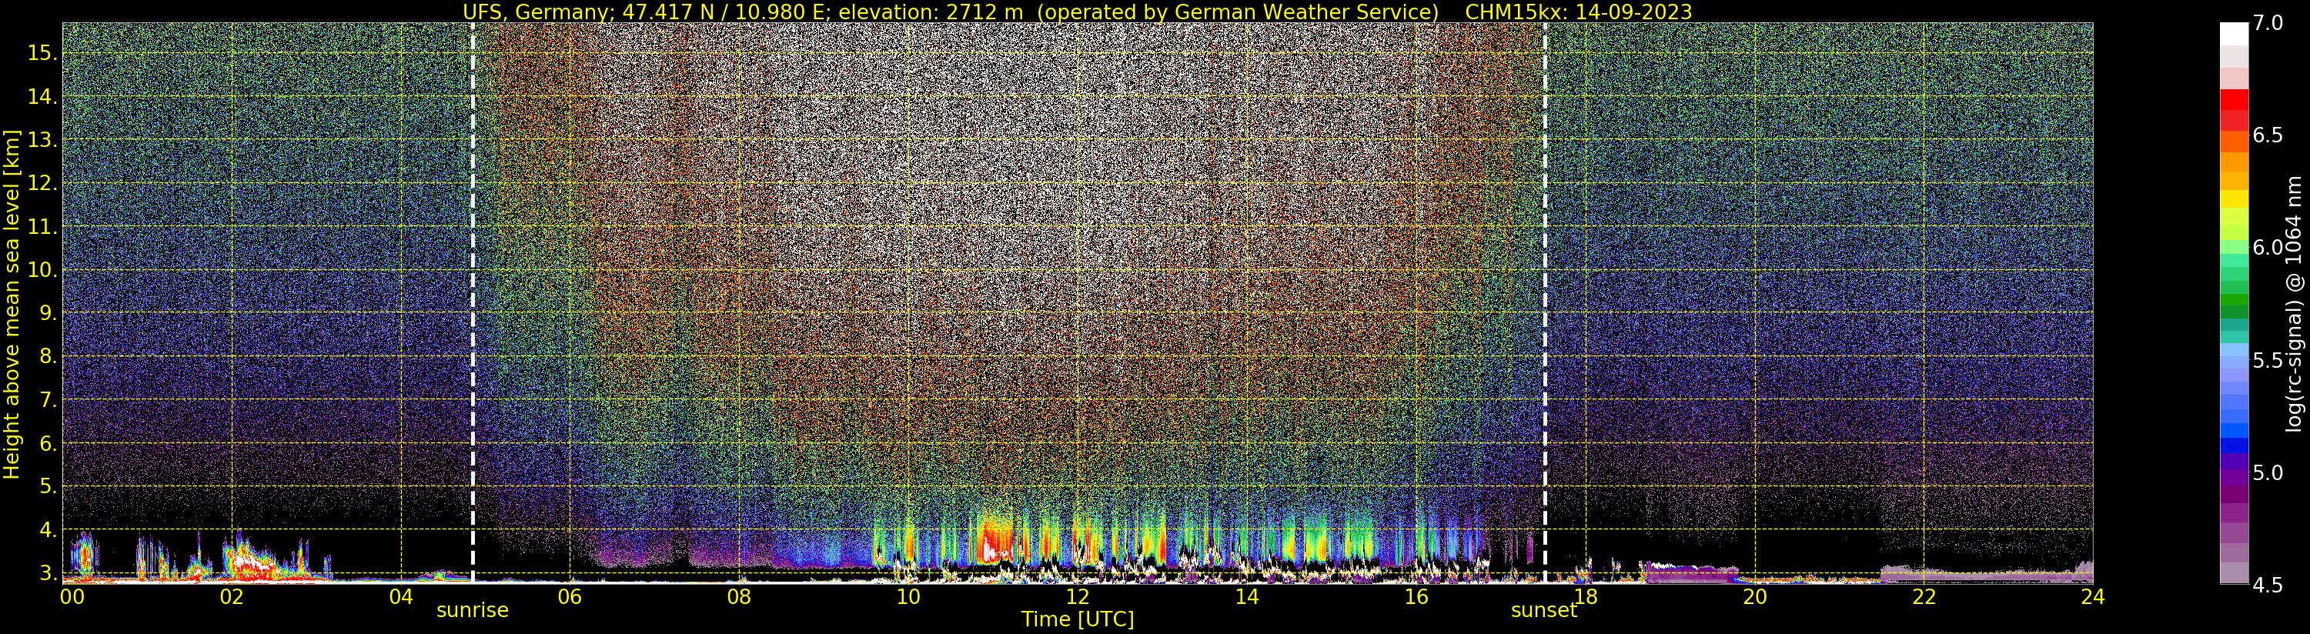Viewport: 2310px width, 634px height.
Task: Click the 'sunrise' label below the axis
Action: tap(473, 611)
